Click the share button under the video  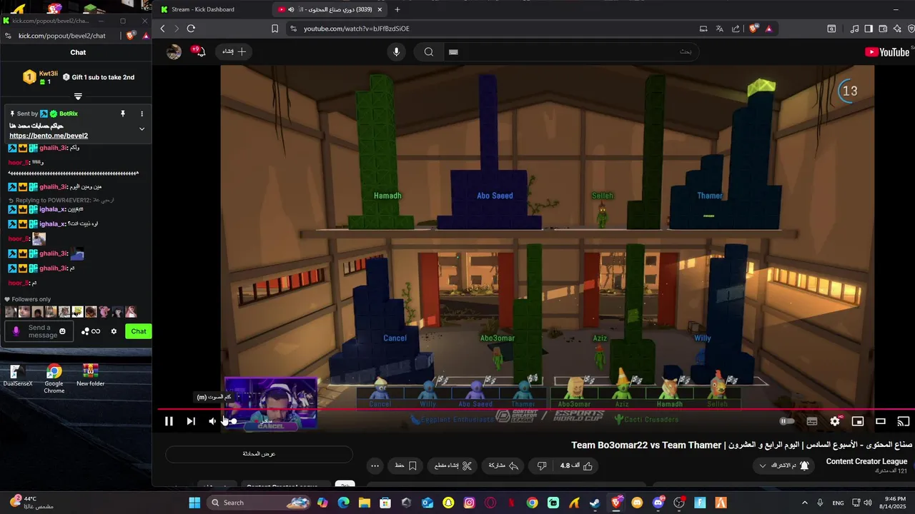pos(504,465)
